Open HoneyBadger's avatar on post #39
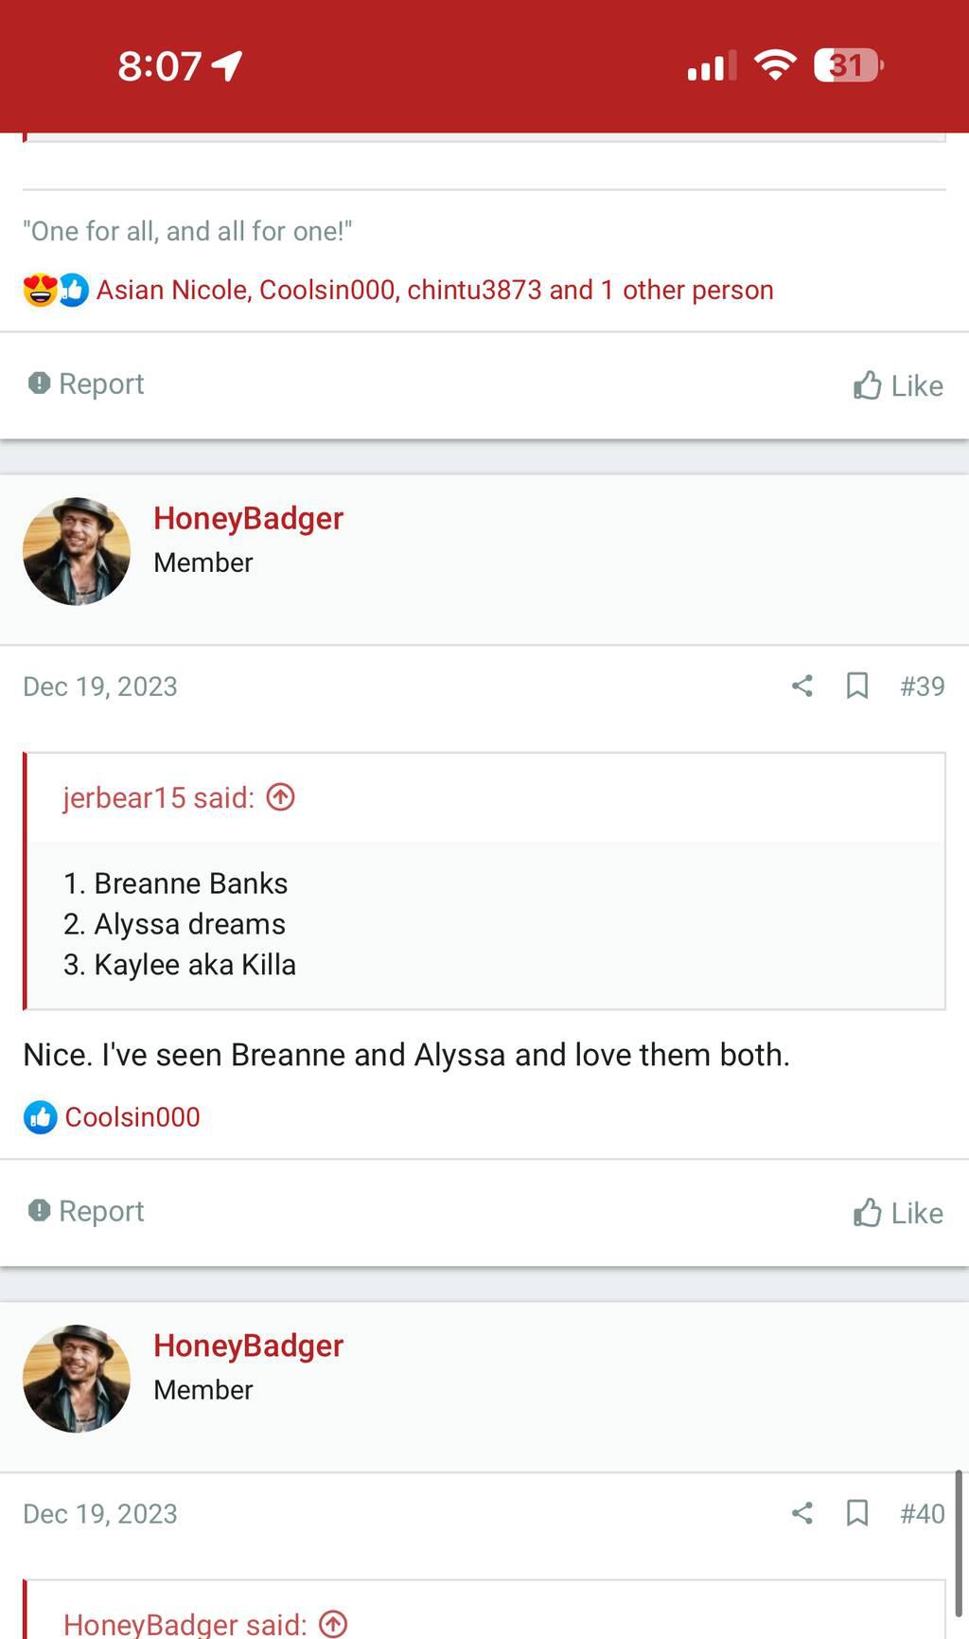This screenshot has width=969, height=1639. 77,551
